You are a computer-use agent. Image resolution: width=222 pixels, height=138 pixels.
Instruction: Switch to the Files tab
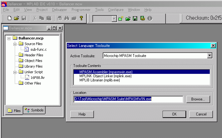pyautogui.click(x=14, y=110)
